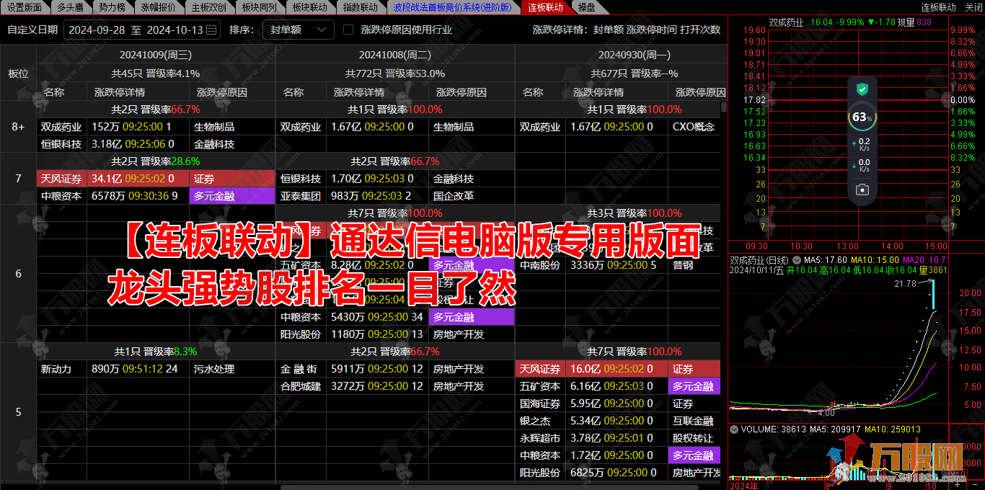Click 国企改革 reason cell
Screen dimensions: 985x490
tap(454, 196)
